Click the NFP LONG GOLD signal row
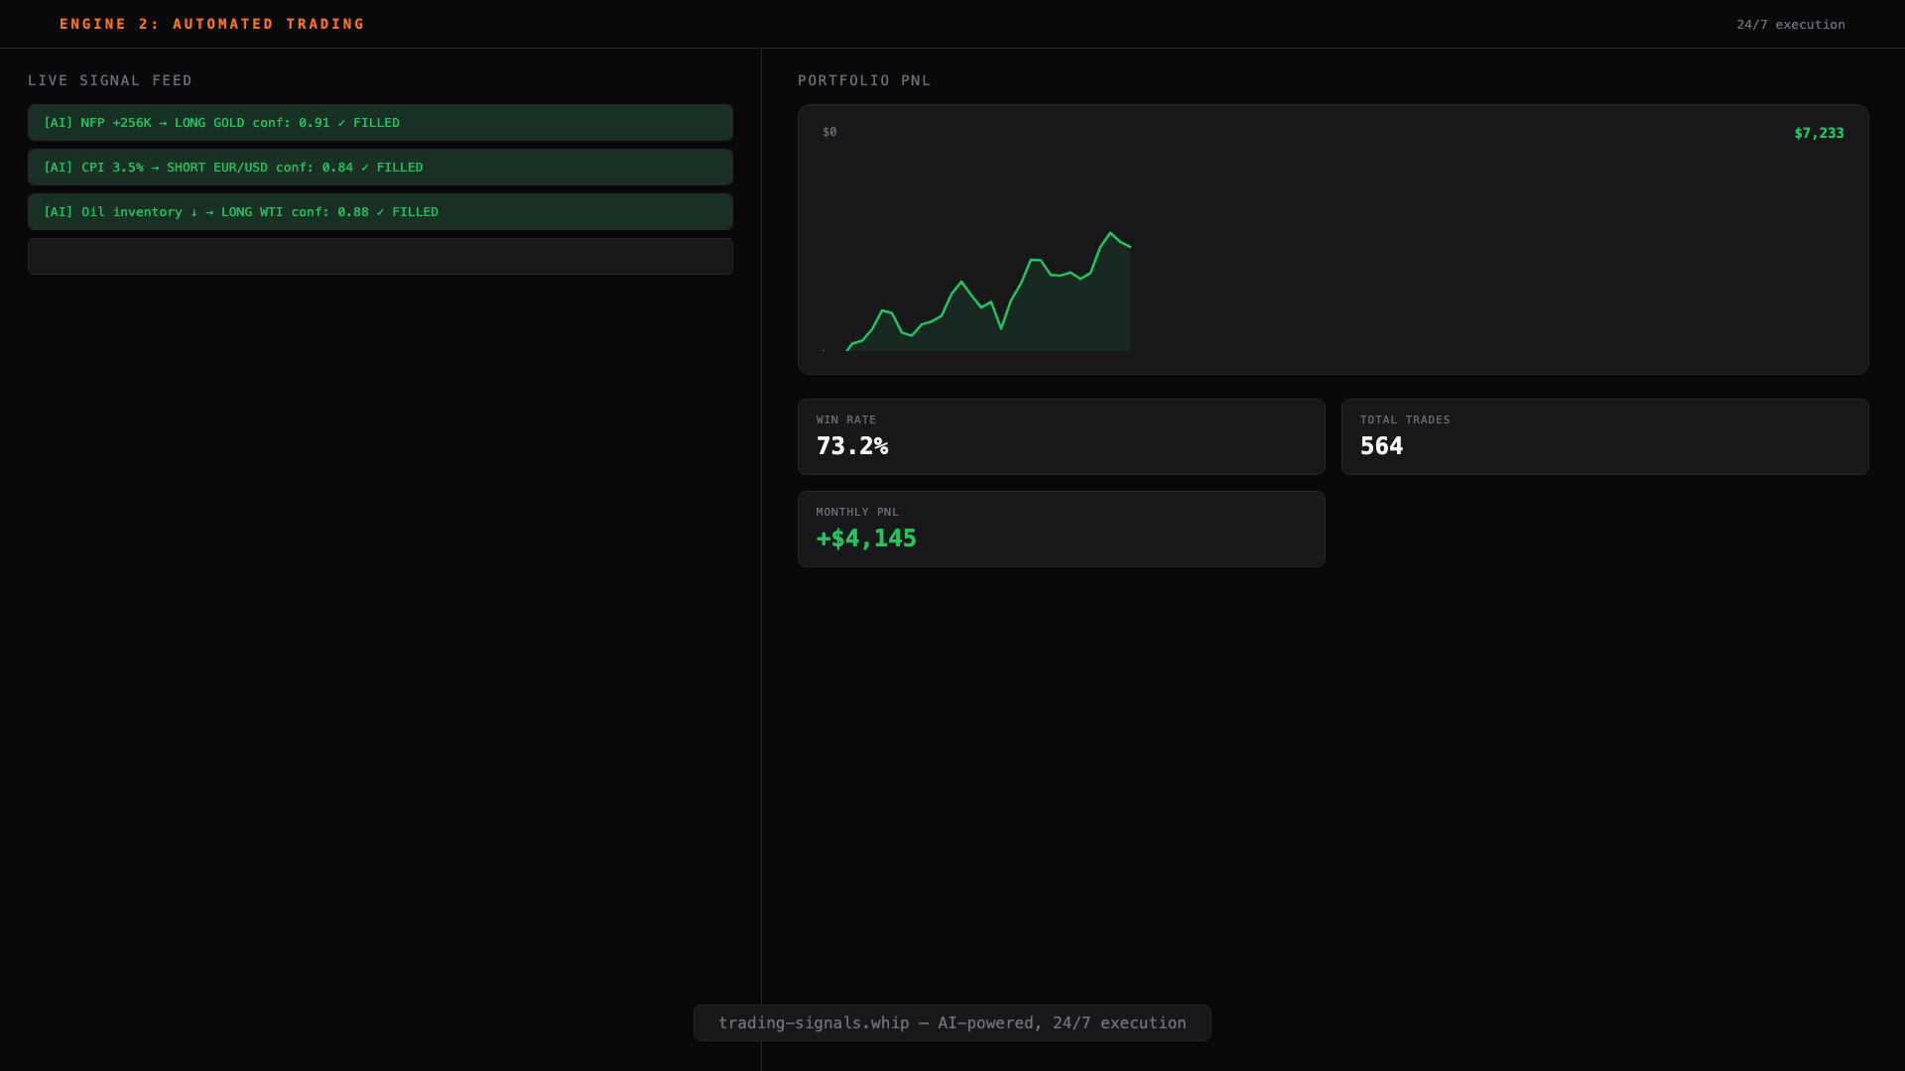 pyautogui.click(x=380, y=123)
